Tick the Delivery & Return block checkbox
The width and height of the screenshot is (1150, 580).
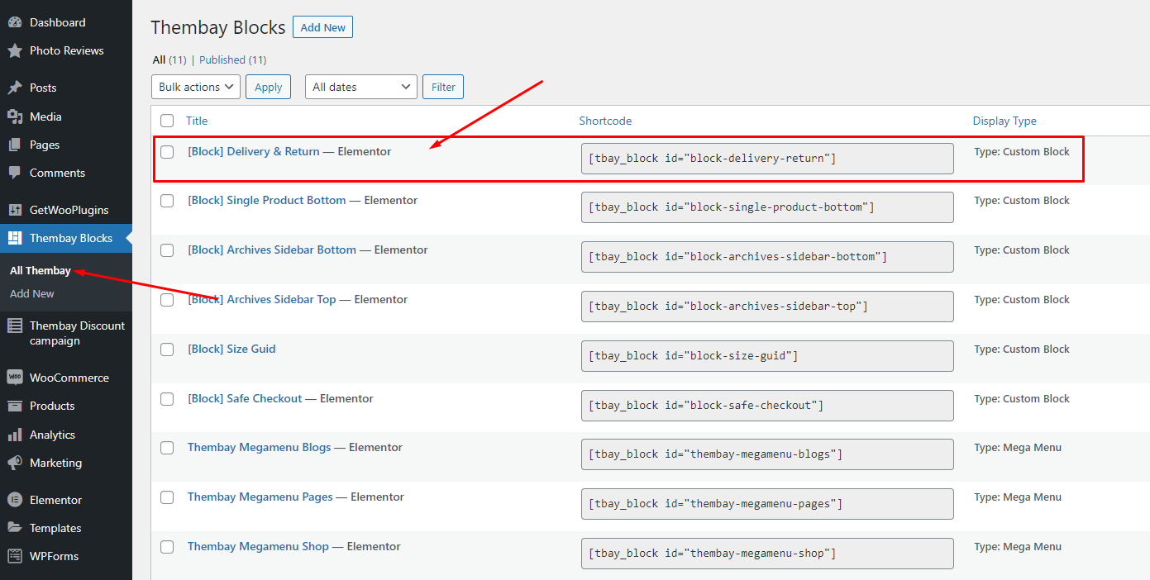point(167,152)
